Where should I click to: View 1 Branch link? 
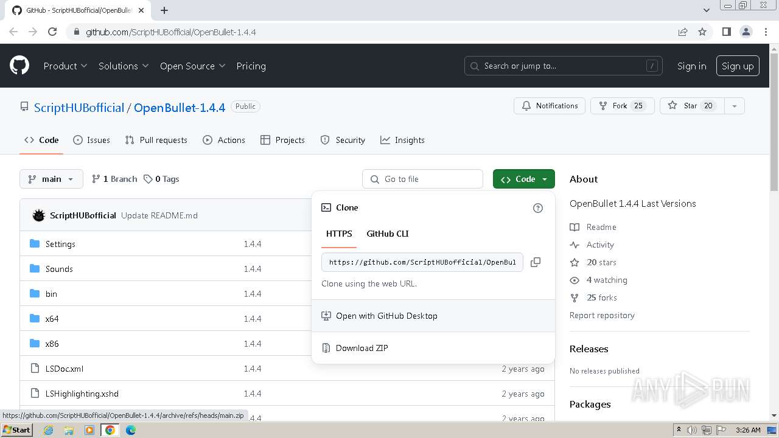point(114,179)
